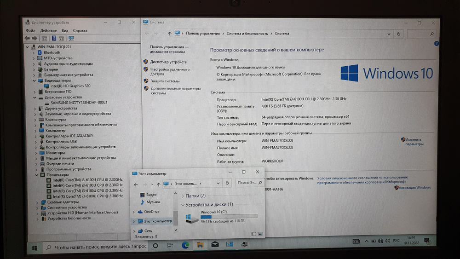The width and height of the screenshot is (460, 259).
Task: Select SAMSUNG MZ7TY128HDHP-000L1 disk
Action: [79, 103]
